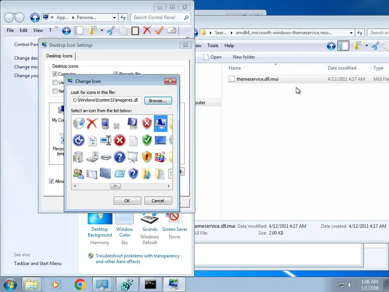Pick the CD with music note icon
This screenshot has width=389, height=292.
click(79, 124)
